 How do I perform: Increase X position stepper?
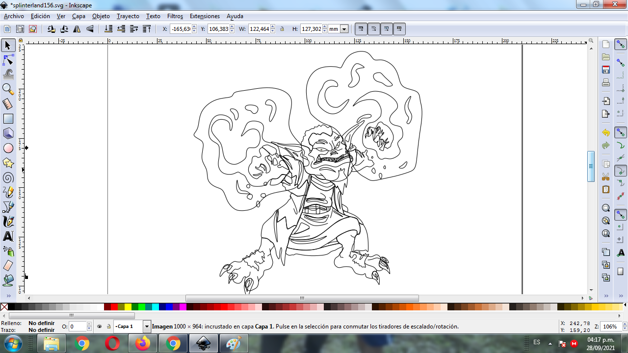194,27
